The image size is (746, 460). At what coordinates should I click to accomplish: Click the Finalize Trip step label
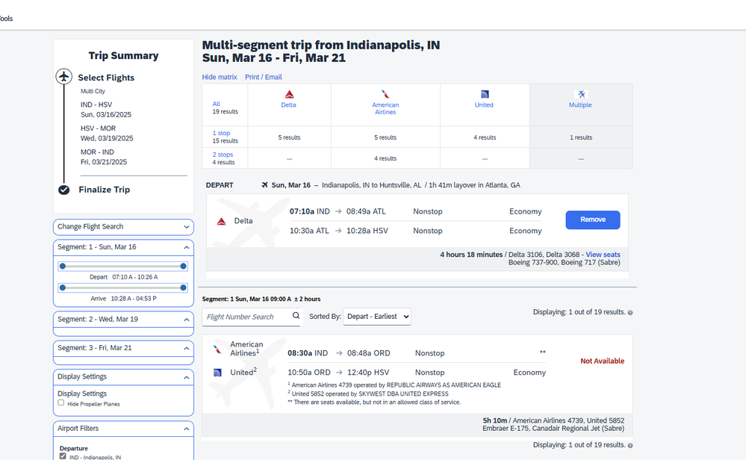point(105,190)
